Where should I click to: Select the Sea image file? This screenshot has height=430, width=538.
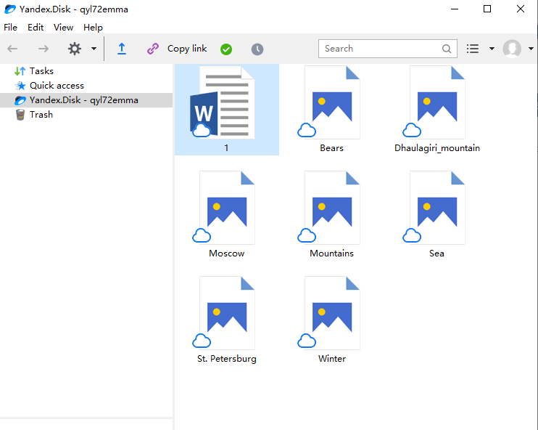click(x=436, y=215)
